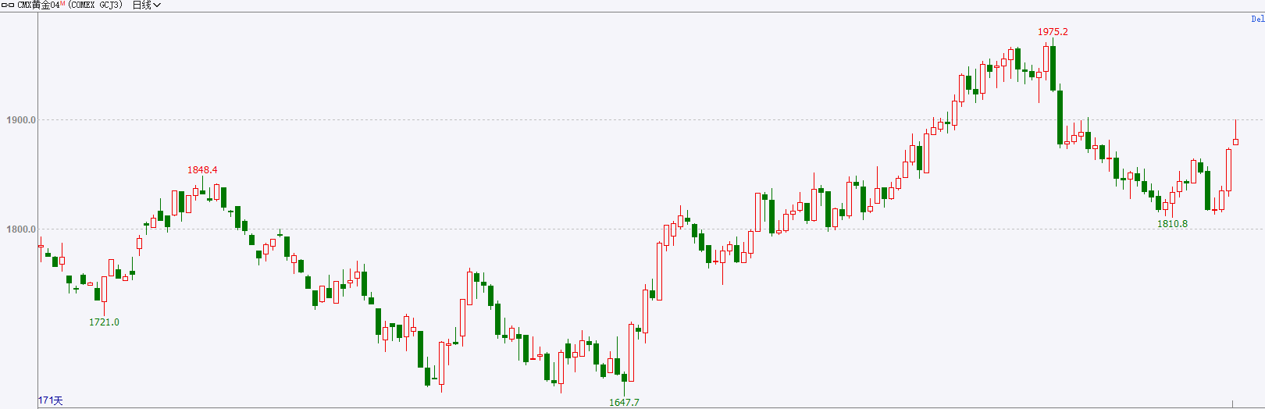Click the red M superscript marker
The image size is (1265, 409).
click(x=62, y=4)
